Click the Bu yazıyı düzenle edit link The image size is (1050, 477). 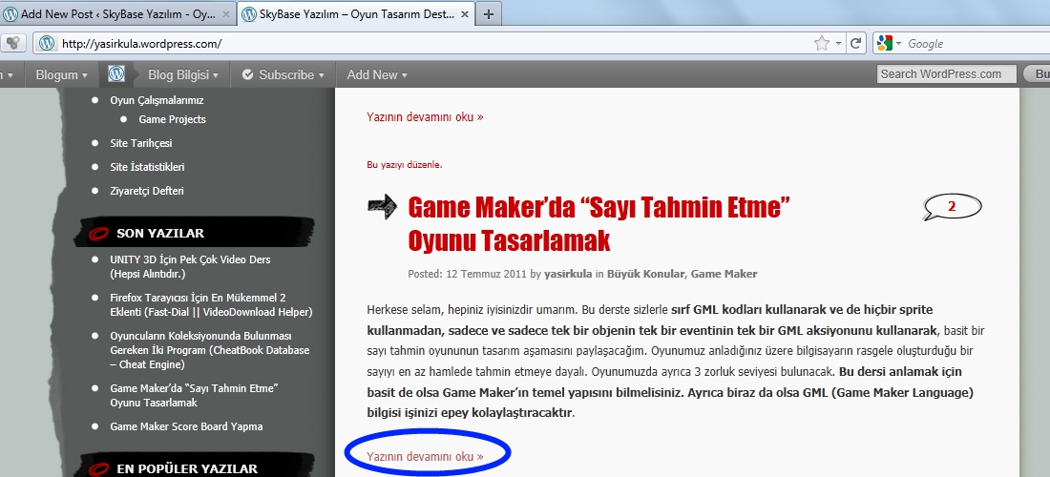point(405,164)
